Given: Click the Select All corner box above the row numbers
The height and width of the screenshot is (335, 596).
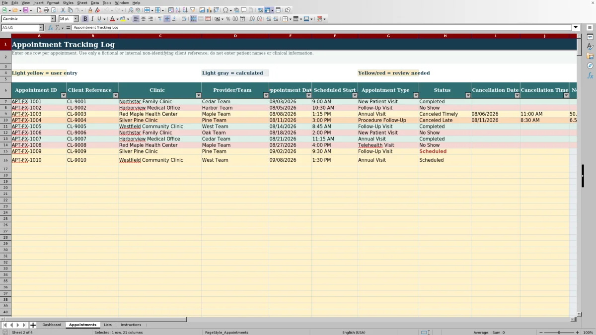Looking at the screenshot, I should pyautogui.click(x=5, y=36).
